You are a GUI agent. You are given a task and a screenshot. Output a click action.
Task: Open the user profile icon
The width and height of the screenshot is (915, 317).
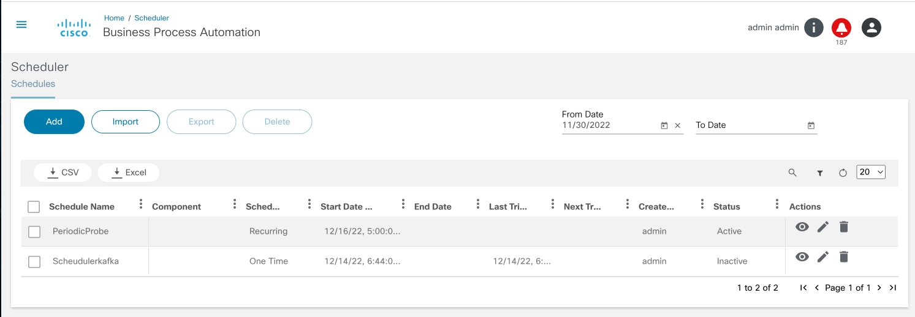point(871,28)
